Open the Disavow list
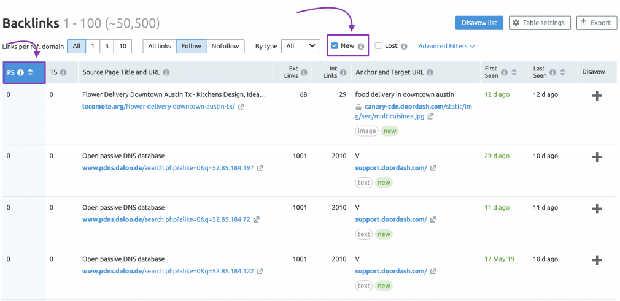This screenshot has height=301, width=620. pos(479,23)
